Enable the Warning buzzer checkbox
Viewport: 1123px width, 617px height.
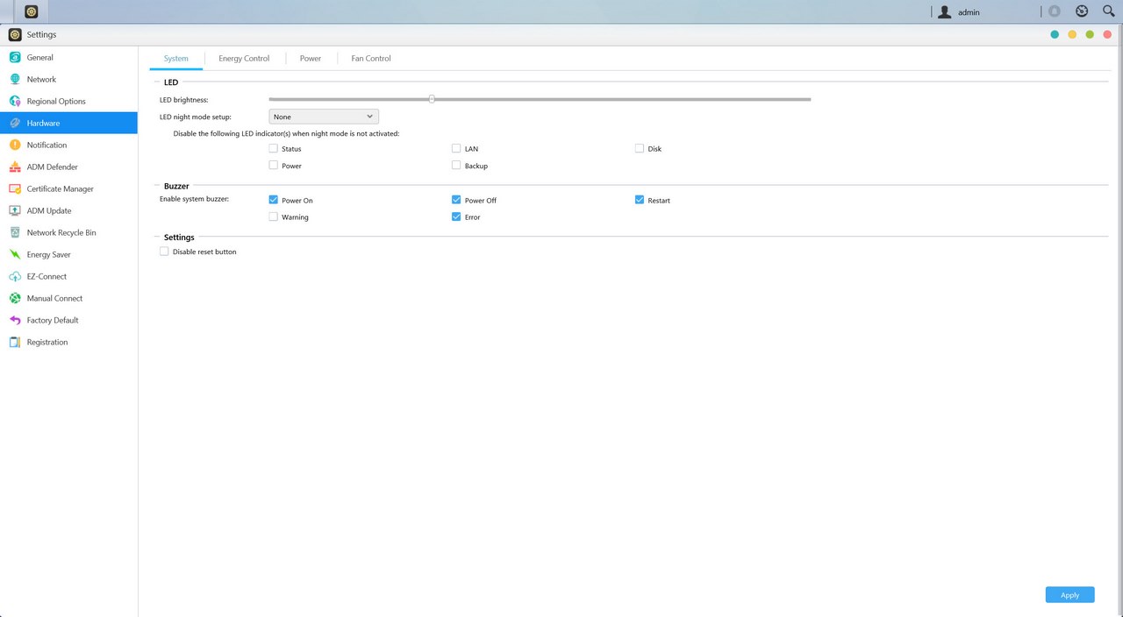point(274,216)
